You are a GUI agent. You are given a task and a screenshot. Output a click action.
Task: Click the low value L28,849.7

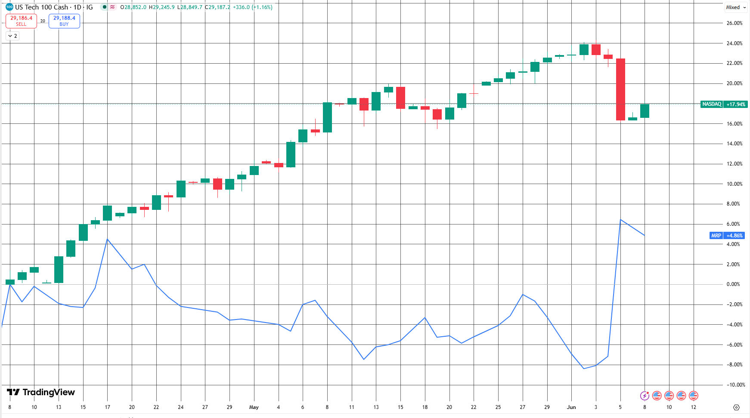(190, 7)
